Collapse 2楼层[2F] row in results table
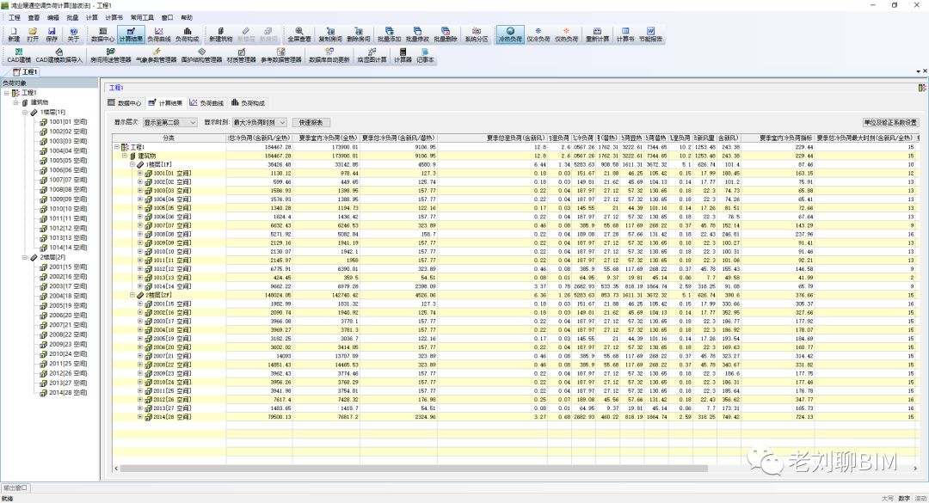929x503 pixels. (x=132, y=295)
